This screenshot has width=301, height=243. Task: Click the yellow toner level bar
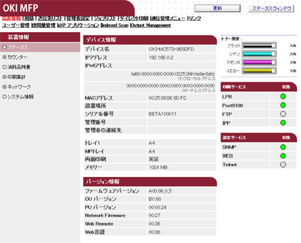(x=259, y=71)
